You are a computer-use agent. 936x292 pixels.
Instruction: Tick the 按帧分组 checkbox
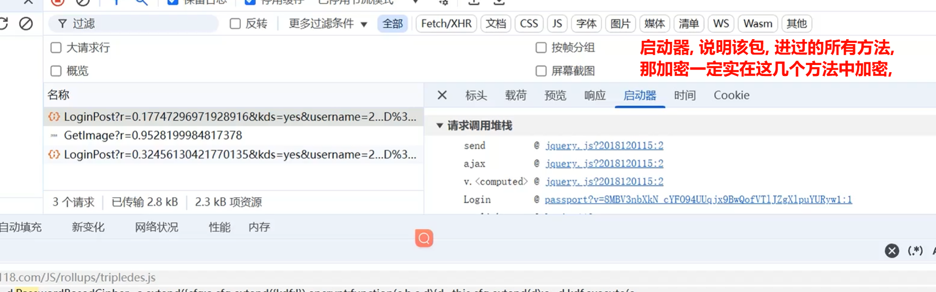coord(541,48)
